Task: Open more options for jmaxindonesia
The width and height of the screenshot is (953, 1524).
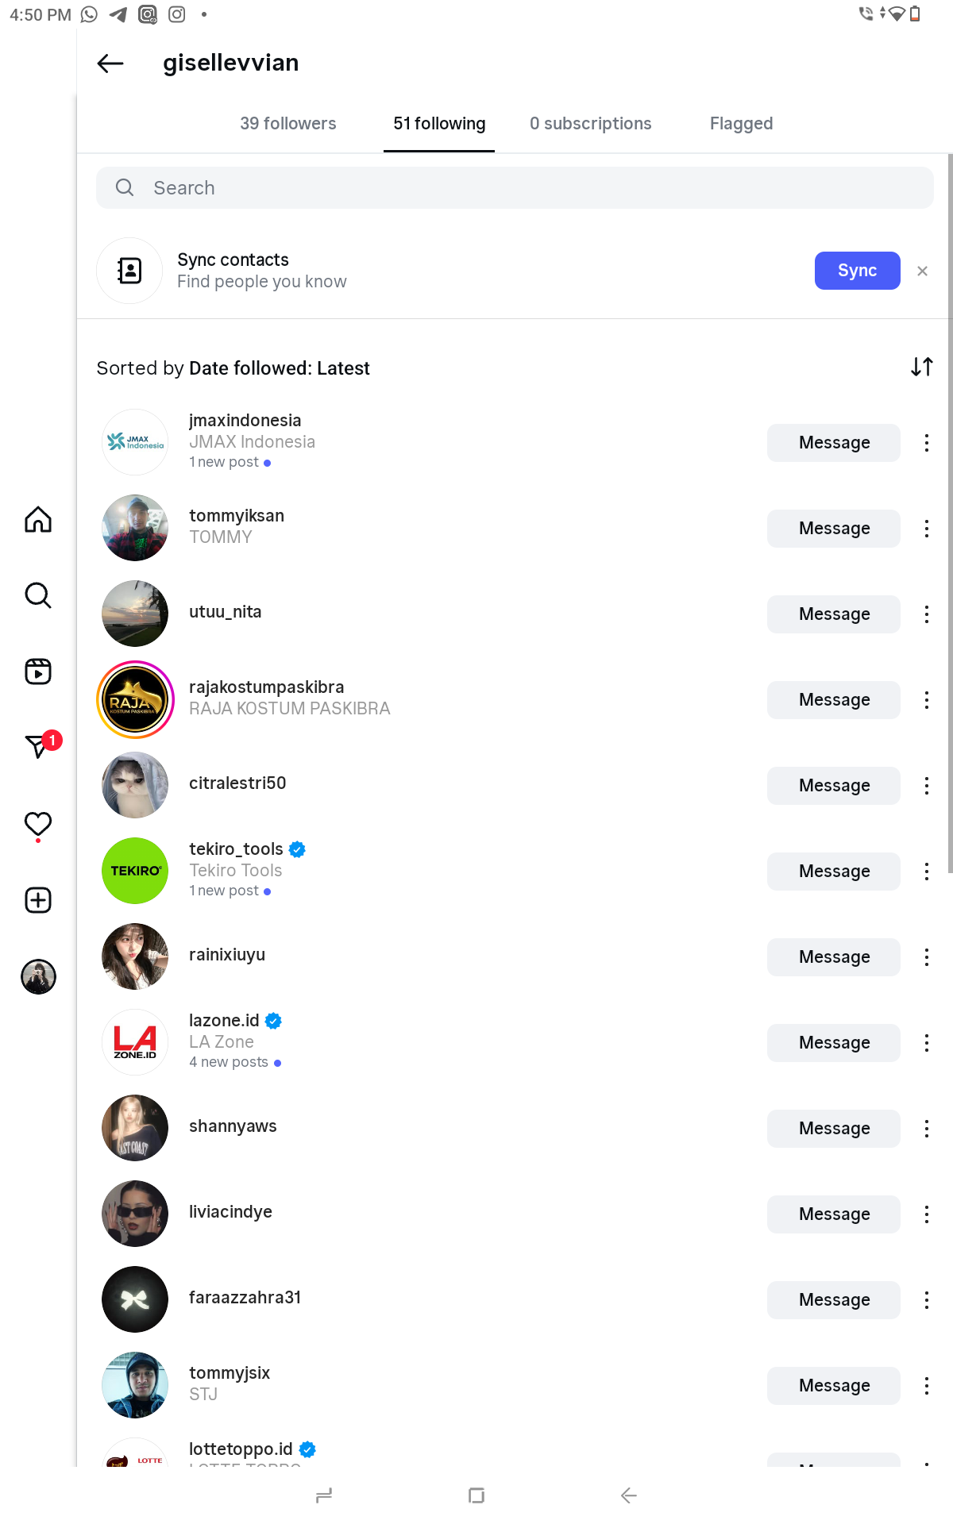Action: (926, 443)
